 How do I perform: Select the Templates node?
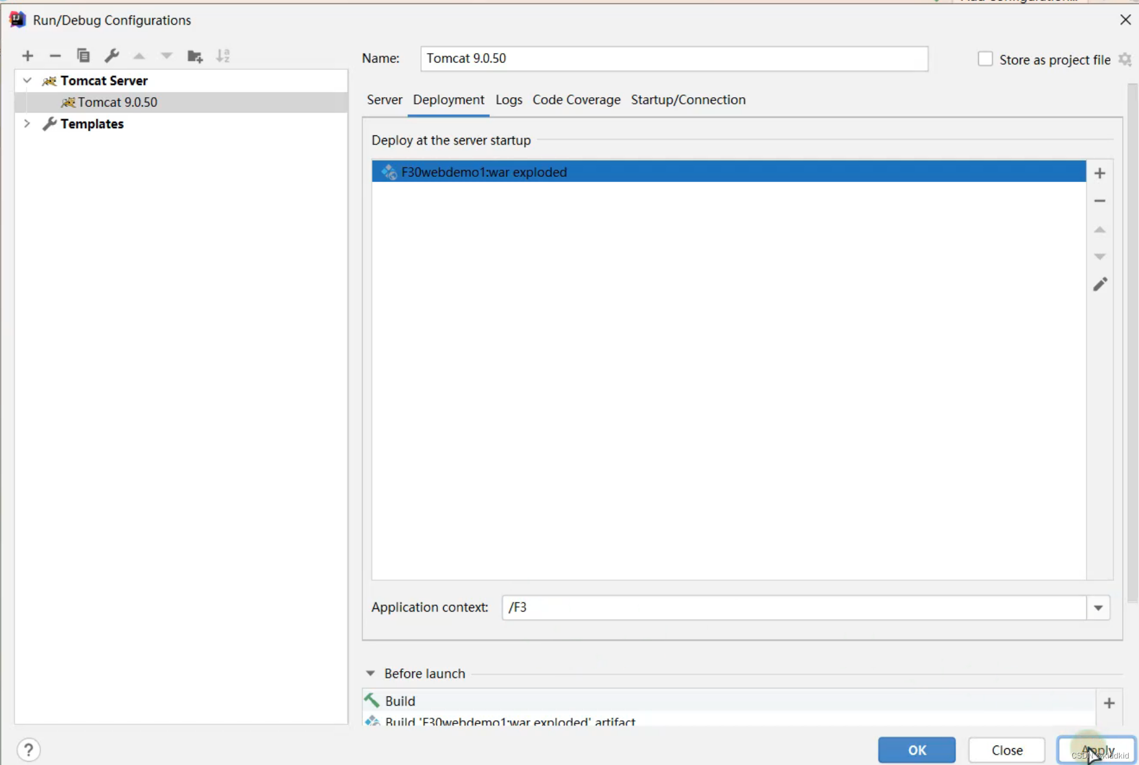pyautogui.click(x=181, y=124)
